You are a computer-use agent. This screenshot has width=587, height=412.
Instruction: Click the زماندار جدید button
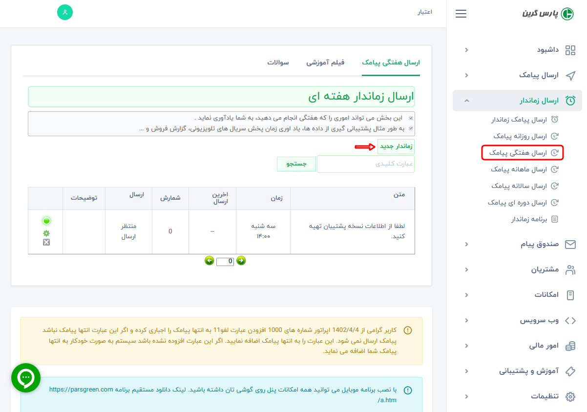pos(396,146)
